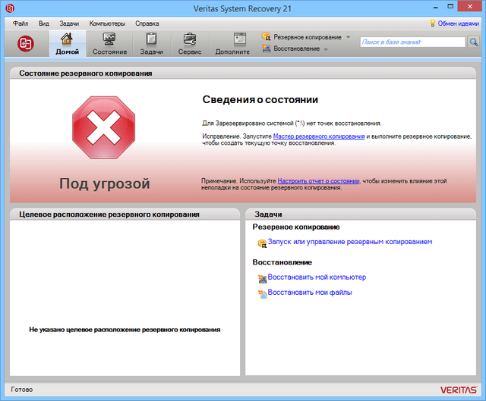Click the red Veritas logo toolbar icon
The width and height of the screenshot is (486, 401).
click(x=26, y=43)
